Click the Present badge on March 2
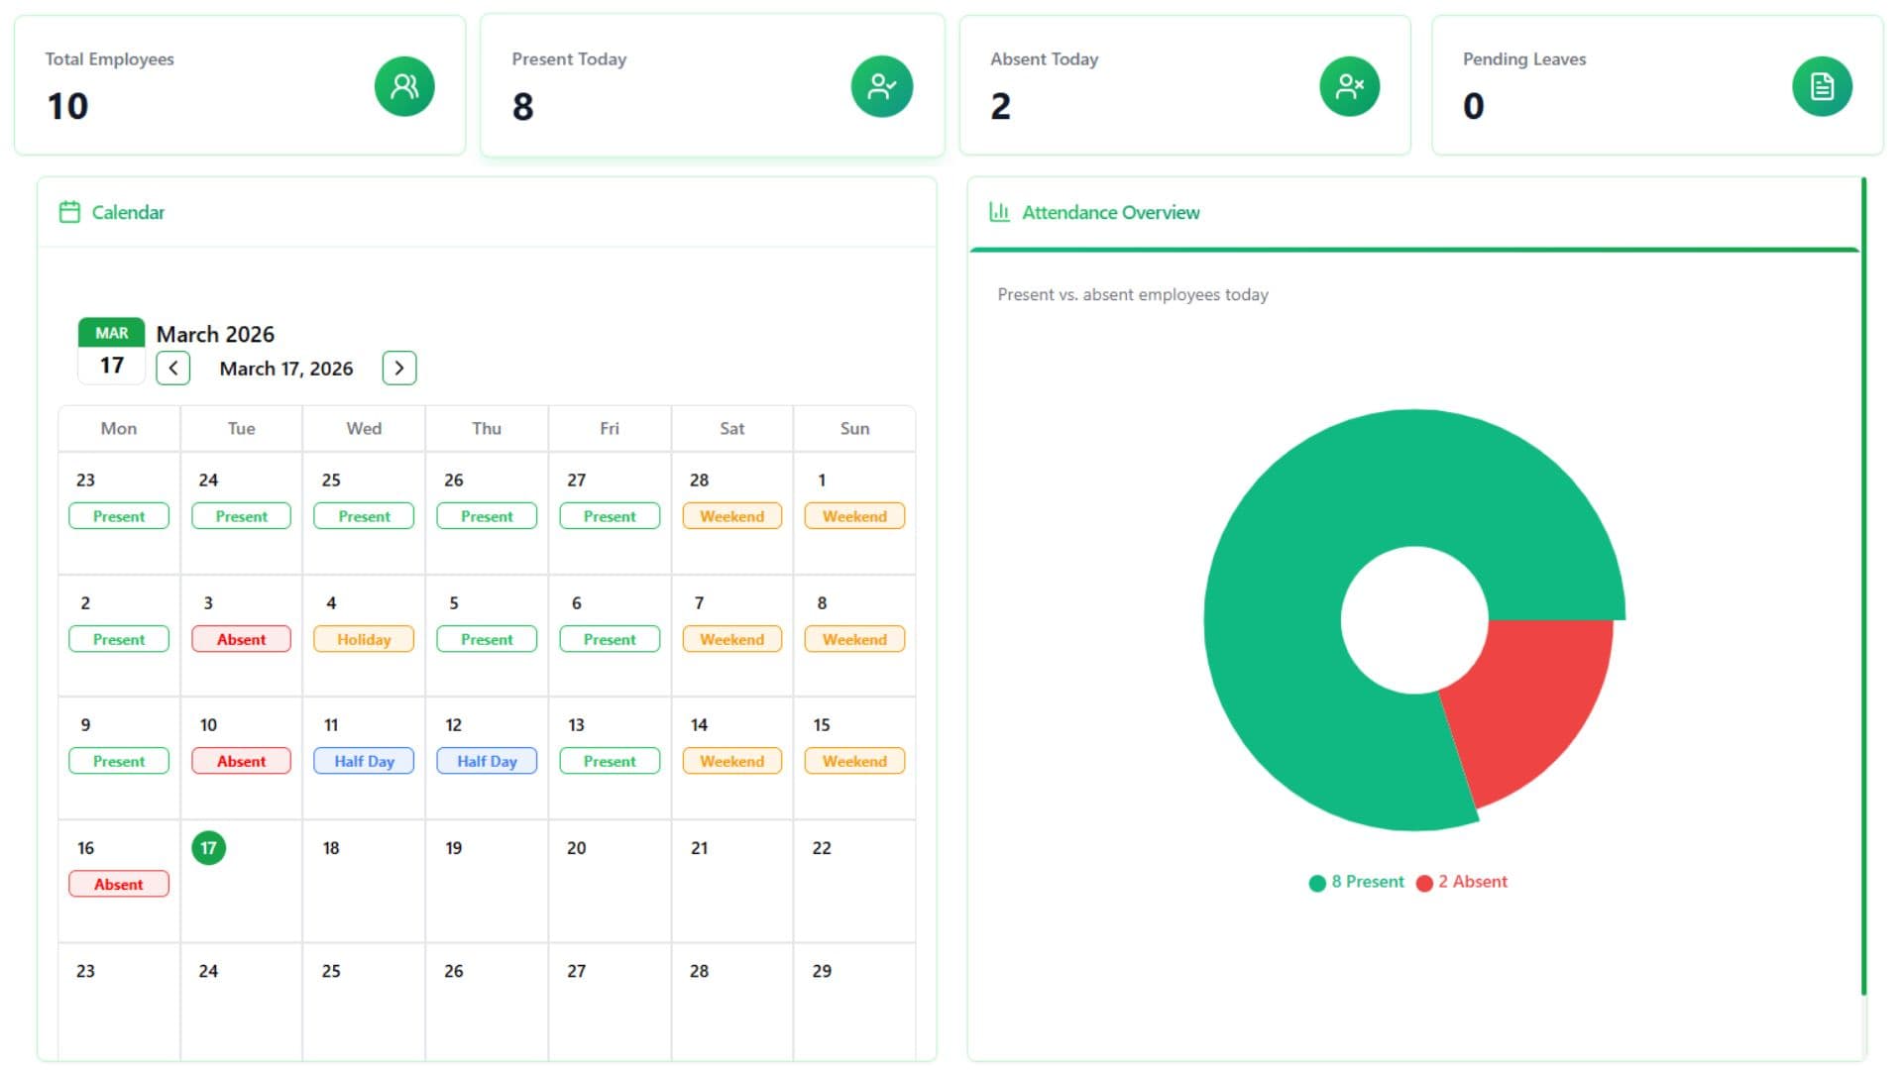The width and height of the screenshot is (1903, 1070). [x=119, y=639]
